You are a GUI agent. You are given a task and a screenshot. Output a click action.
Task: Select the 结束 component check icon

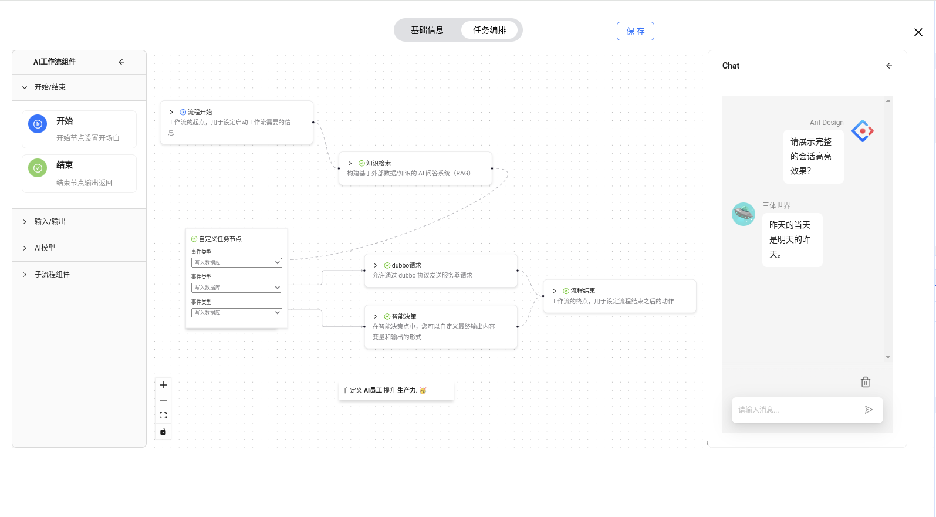click(x=38, y=168)
